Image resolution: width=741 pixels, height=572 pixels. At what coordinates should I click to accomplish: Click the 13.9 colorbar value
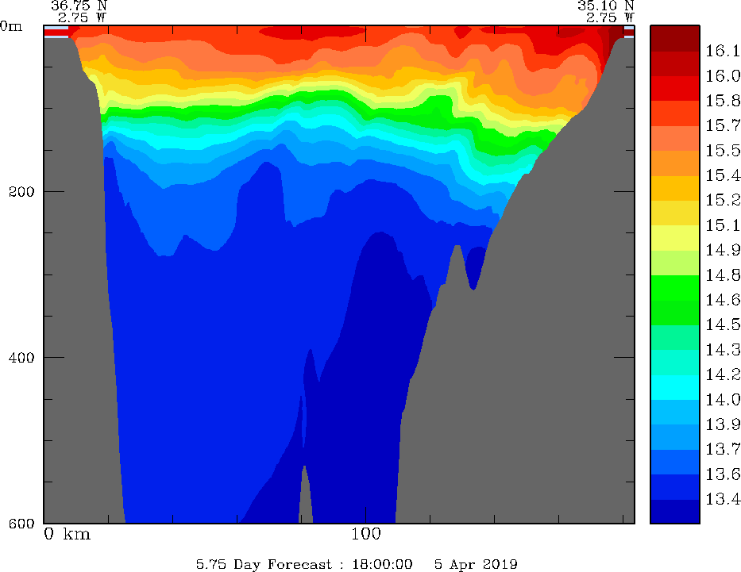pyautogui.click(x=723, y=424)
